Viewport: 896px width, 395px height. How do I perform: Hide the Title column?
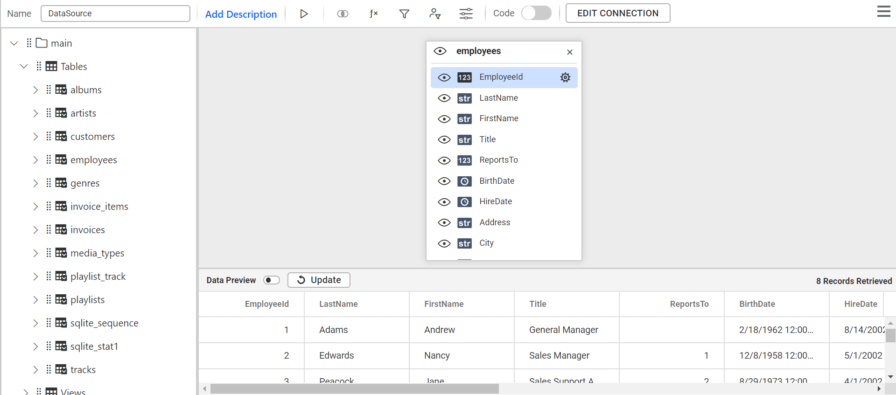coord(444,140)
